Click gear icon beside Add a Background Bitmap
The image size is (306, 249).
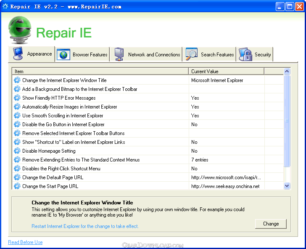click(17, 89)
